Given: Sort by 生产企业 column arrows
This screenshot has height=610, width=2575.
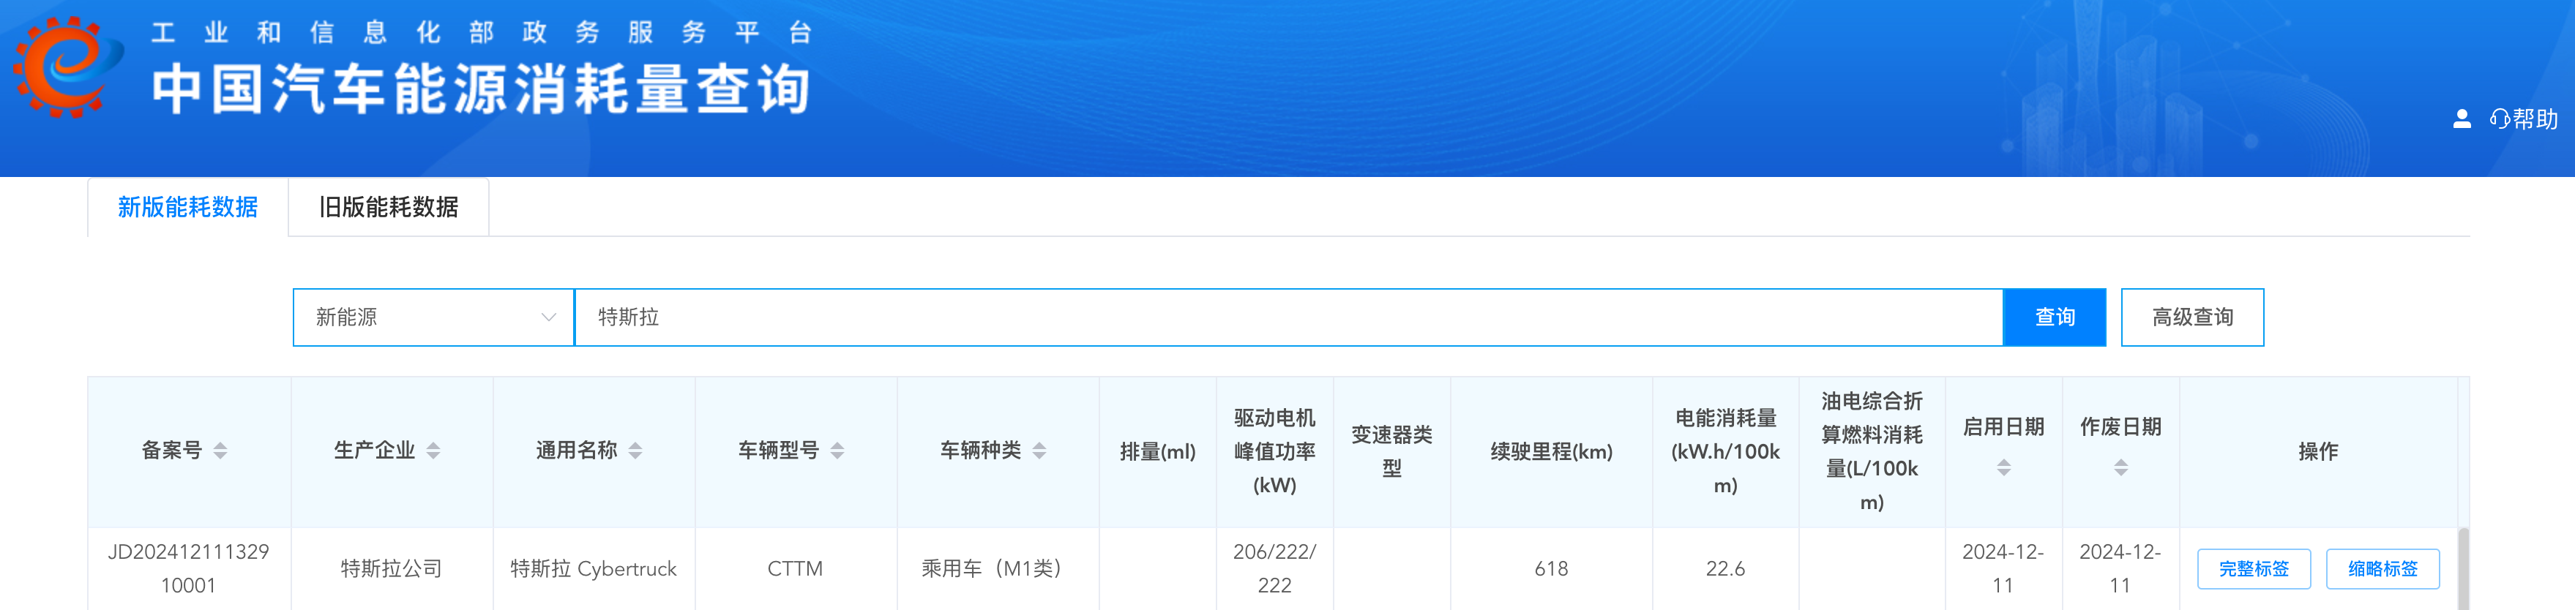Looking at the screenshot, I should point(433,451).
